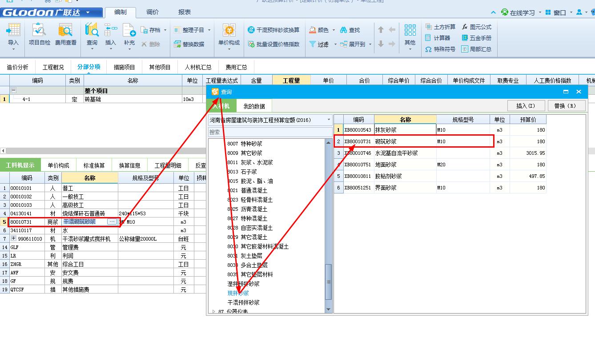The width and height of the screenshot is (595, 354).
Task: Switch to 我的数据 tab in query dialog
Action: tap(254, 106)
